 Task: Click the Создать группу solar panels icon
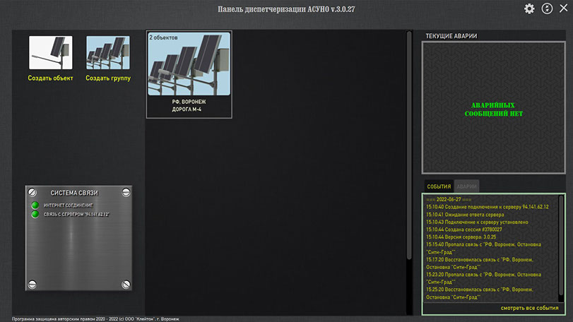108,53
